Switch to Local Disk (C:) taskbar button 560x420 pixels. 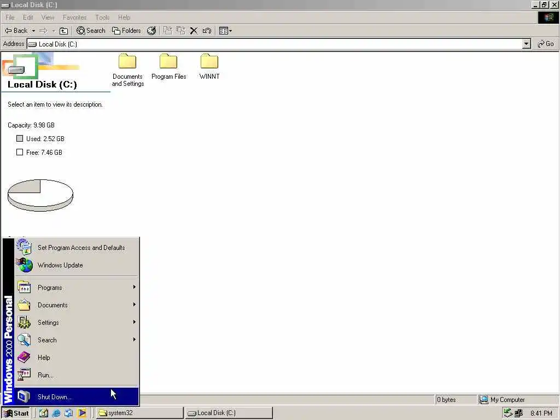coord(229,413)
